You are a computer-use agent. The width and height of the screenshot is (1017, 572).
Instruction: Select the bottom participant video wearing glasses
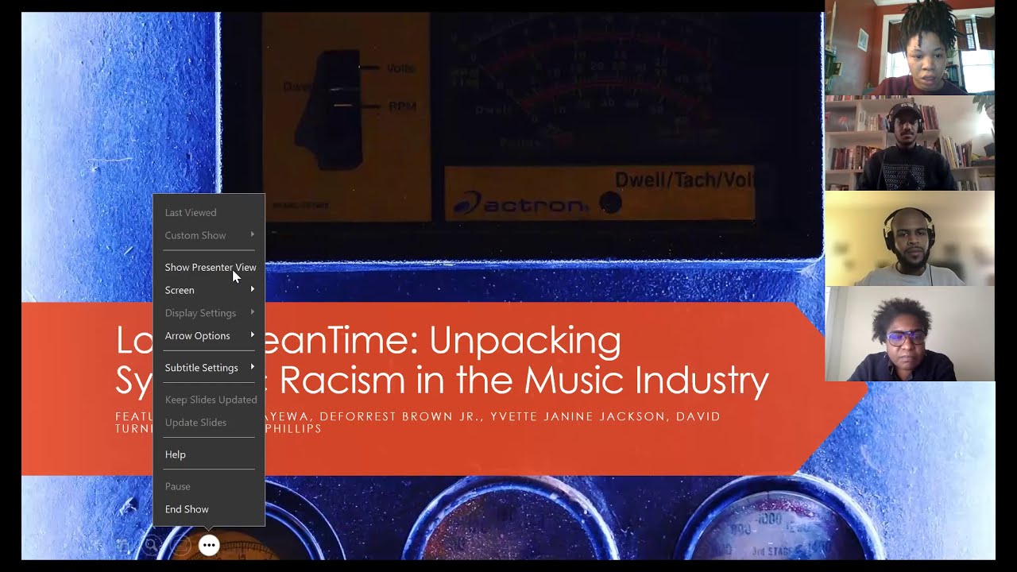pyautogui.click(x=910, y=334)
